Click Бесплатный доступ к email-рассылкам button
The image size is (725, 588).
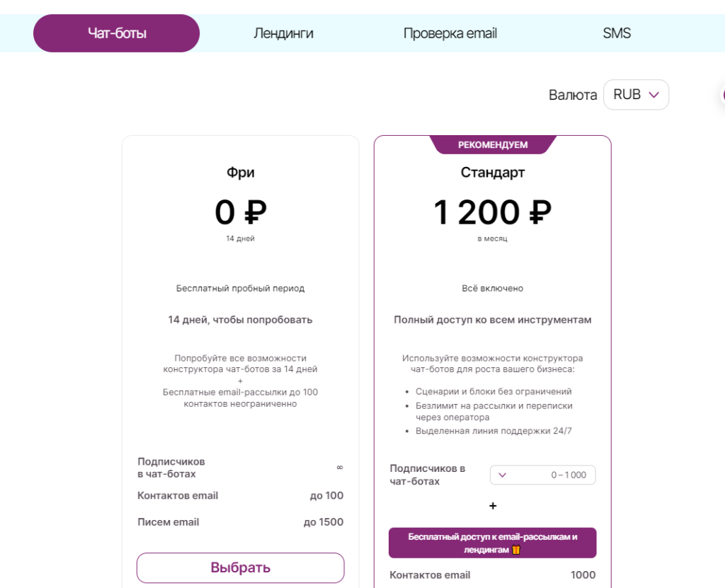[492, 542]
